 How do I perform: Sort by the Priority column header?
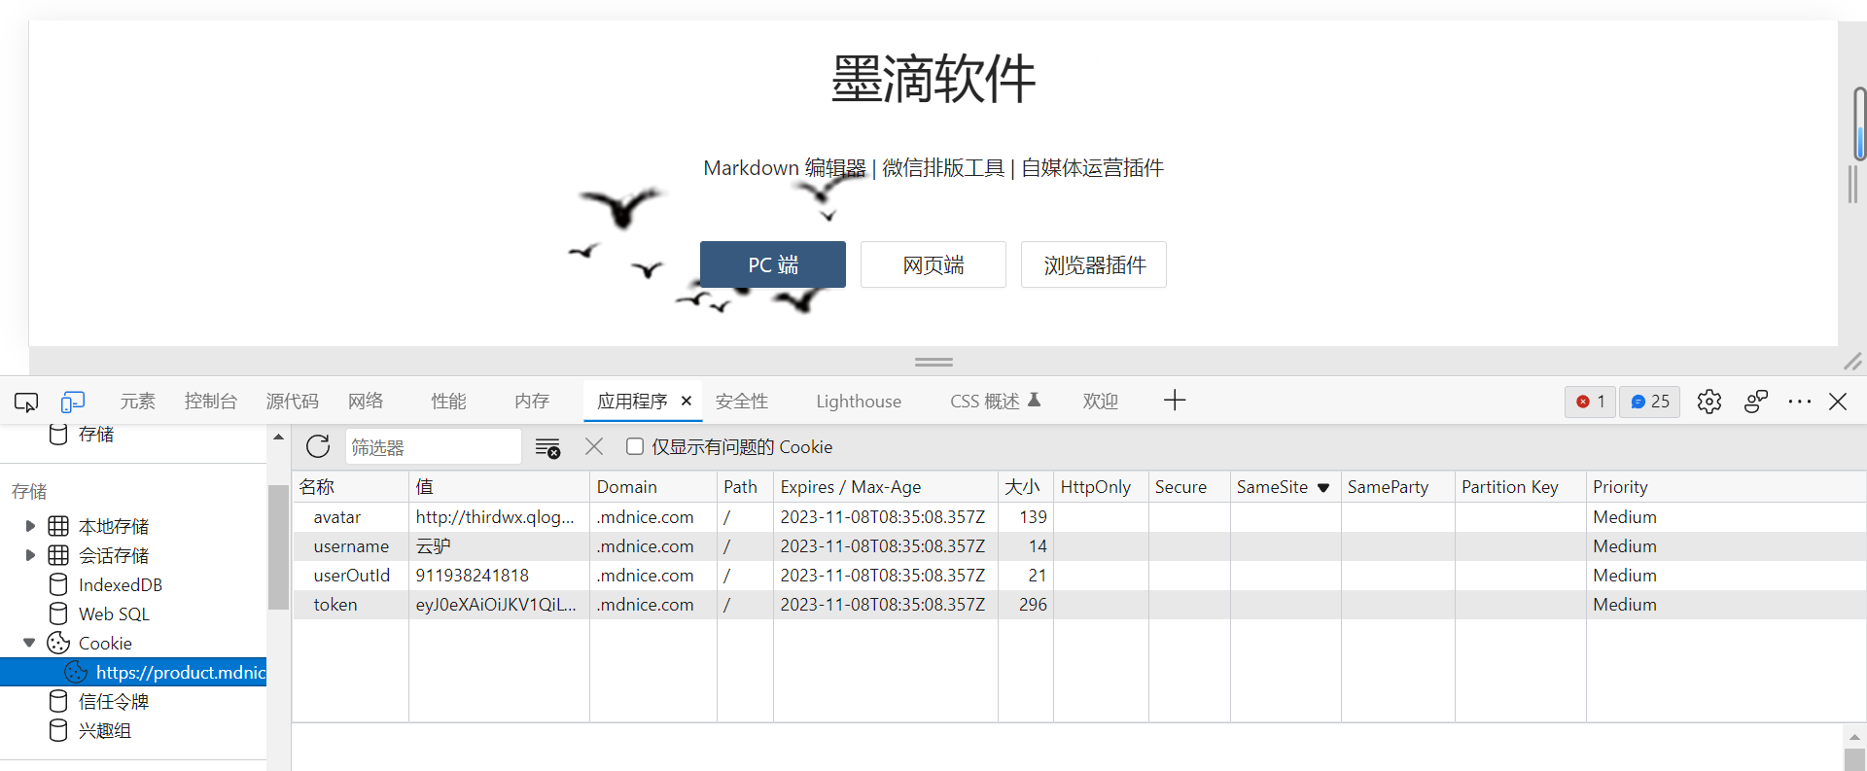1726,487
